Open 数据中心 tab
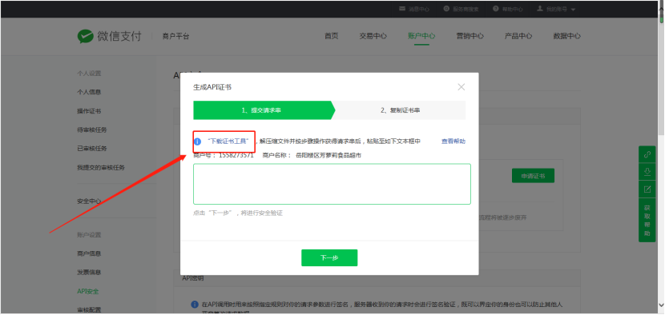This screenshot has height=315, width=665. 566,36
